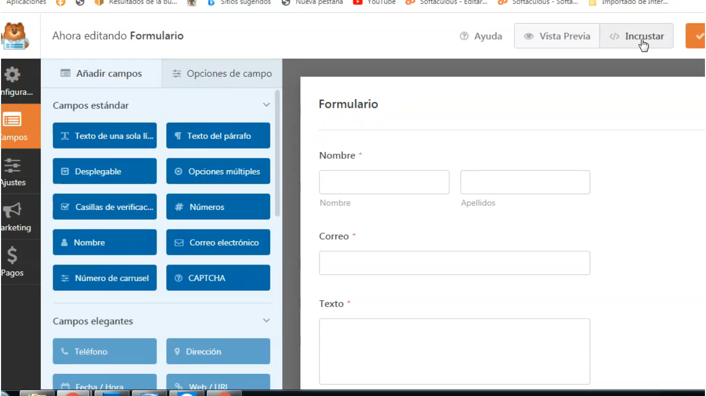Screen dimensions: 706x396
Task: Add an Opciones múltiples field
Action: click(x=218, y=171)
